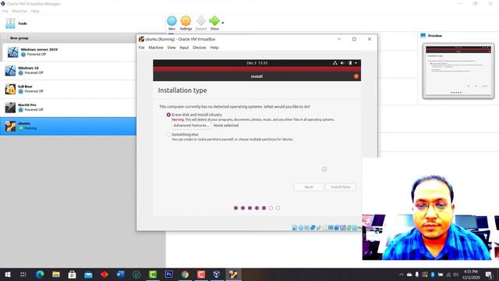Screen dimensions: 499x281
Task: Open Help menu in ubuntu VM window
Action: click(x=214, y=48)
